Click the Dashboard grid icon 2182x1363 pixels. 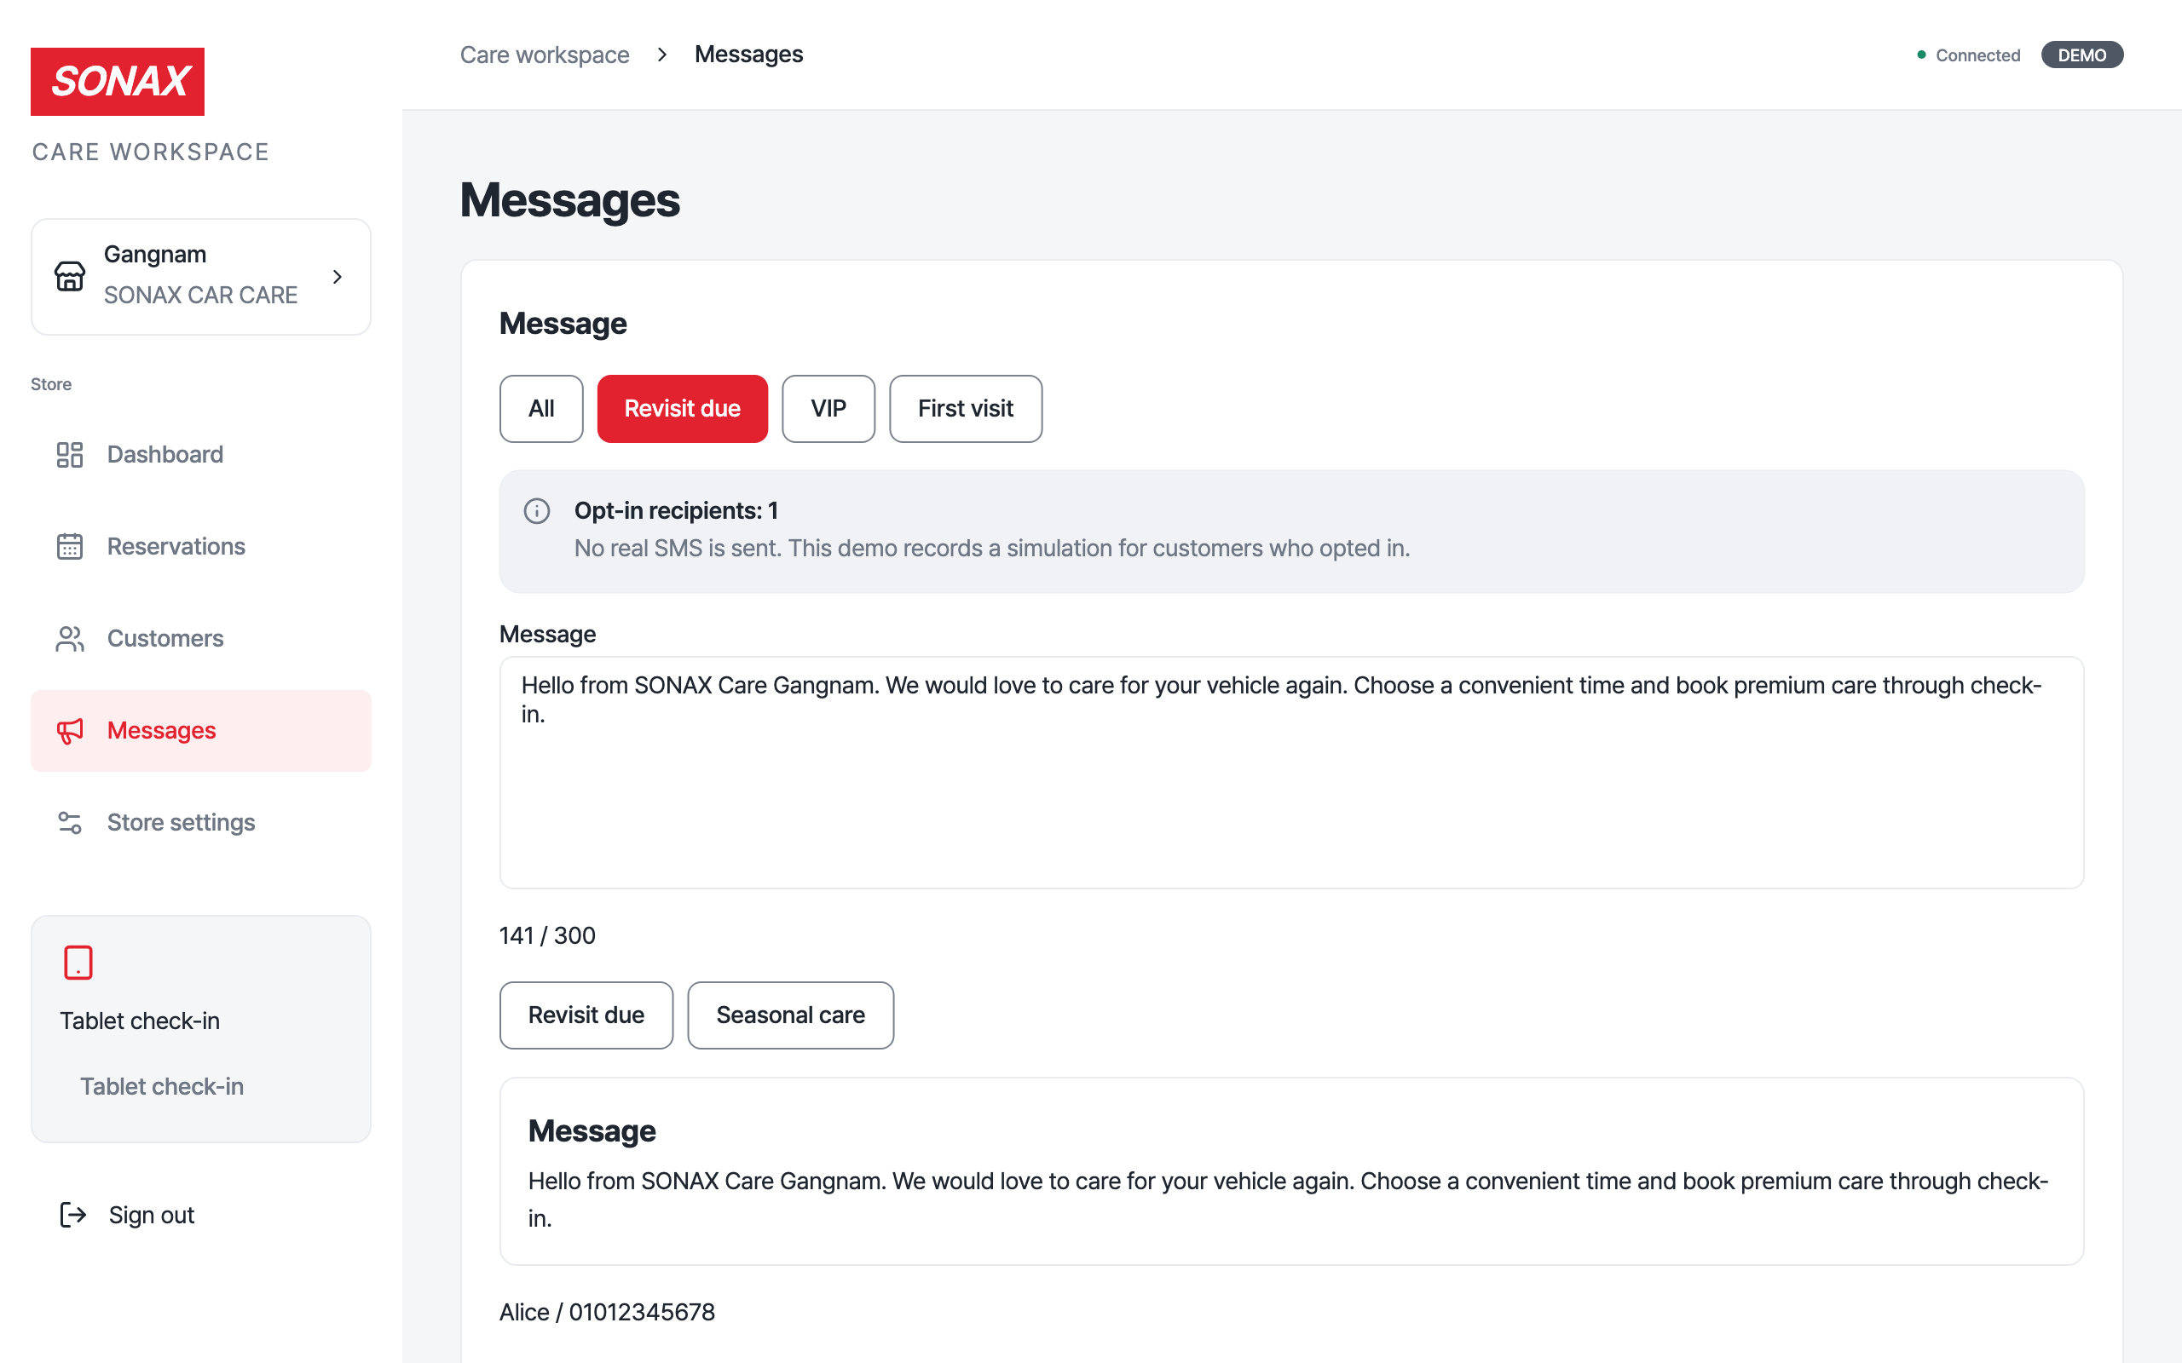pyautogui.click(x=69, y=454)
